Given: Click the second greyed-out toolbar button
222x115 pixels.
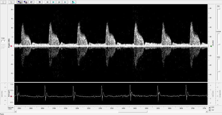Looking at the screenshot, I should (11, 2).
